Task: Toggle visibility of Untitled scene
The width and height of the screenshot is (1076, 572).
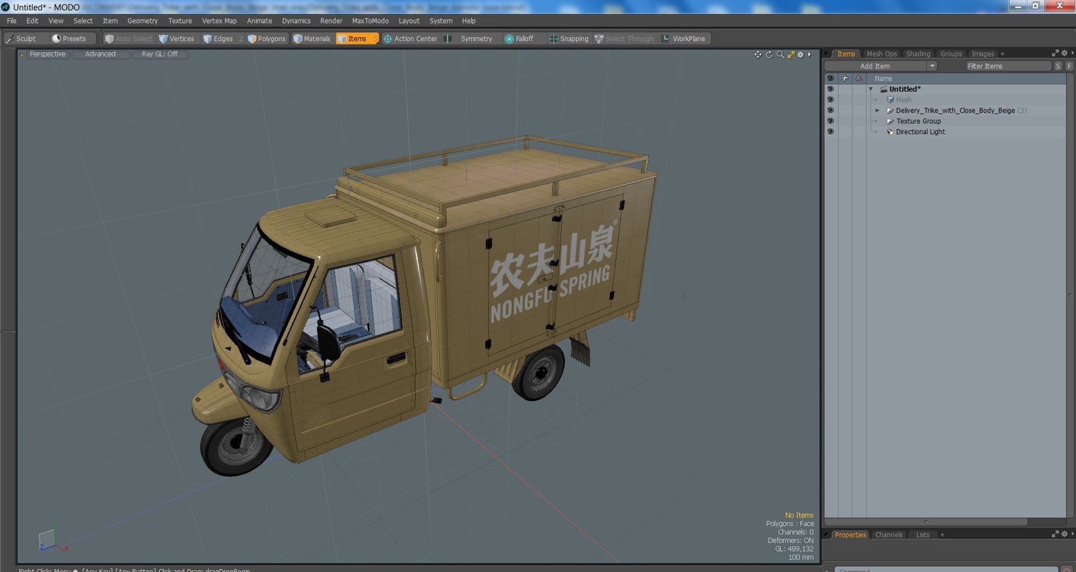Action: pos(830,89)
